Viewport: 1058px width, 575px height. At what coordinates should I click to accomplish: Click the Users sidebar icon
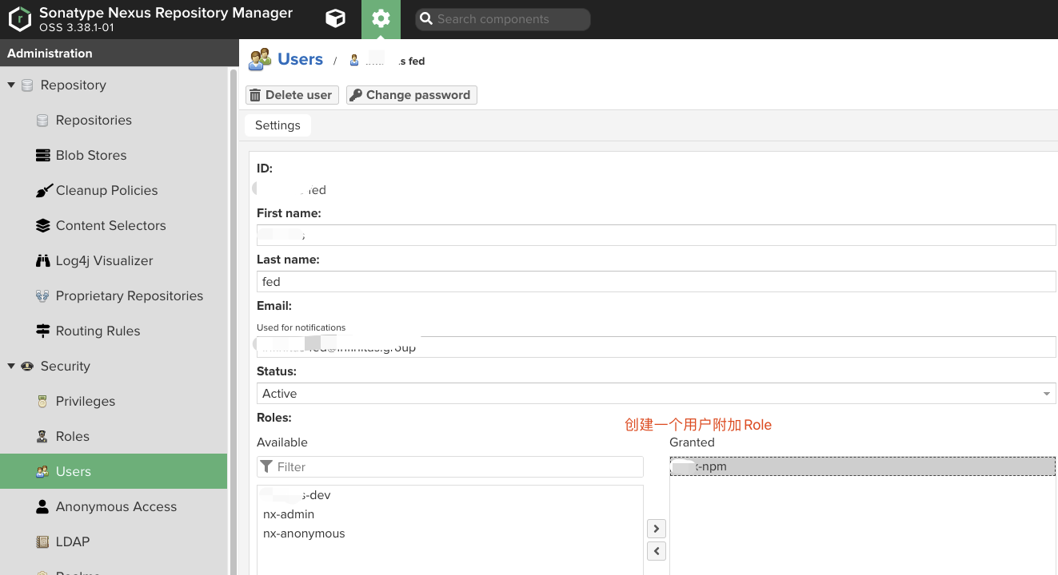click(42, 472)
